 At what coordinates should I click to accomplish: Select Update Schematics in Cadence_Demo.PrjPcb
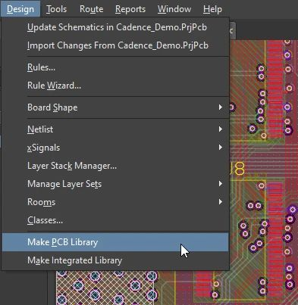point(115,27)
